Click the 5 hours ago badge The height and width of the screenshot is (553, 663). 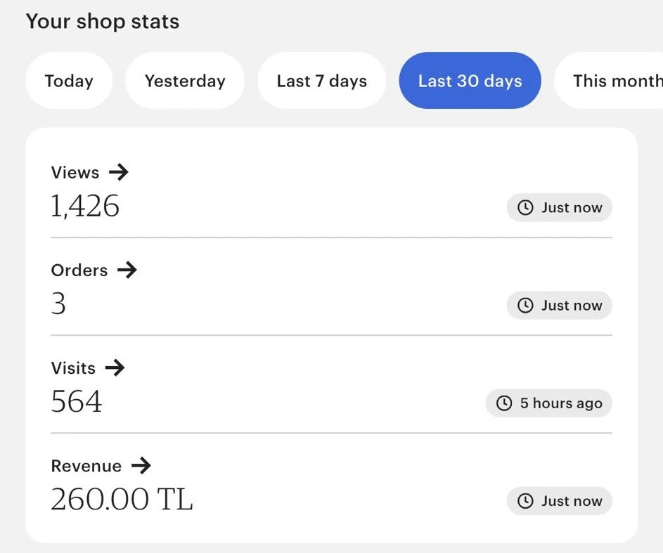tap(549, 403)
